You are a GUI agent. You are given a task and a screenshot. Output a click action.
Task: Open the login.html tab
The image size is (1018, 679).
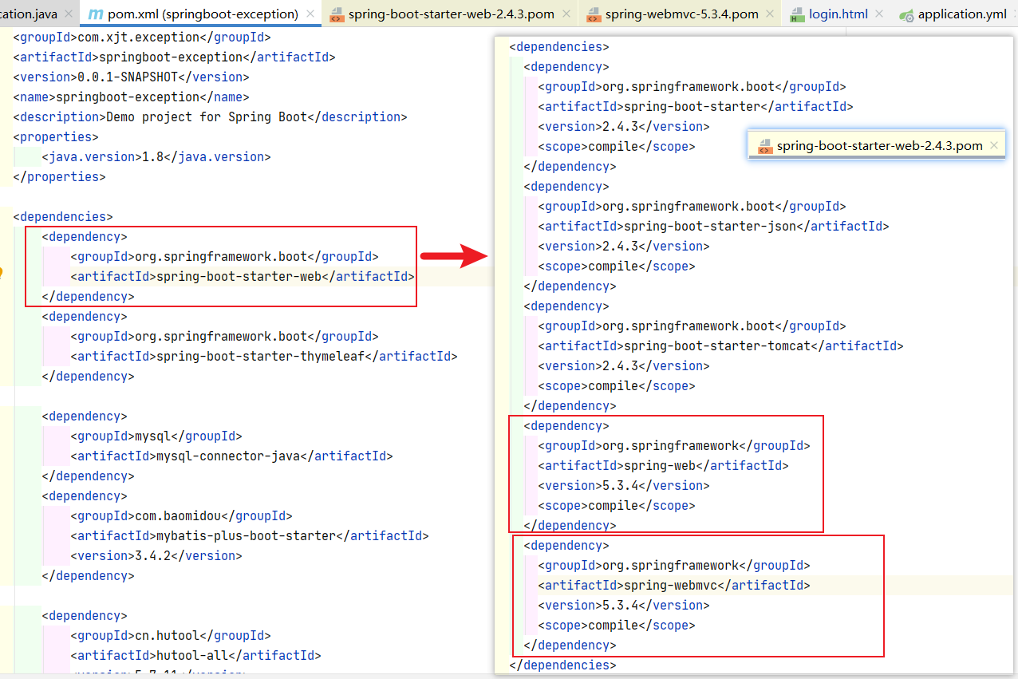click(838, 14)
